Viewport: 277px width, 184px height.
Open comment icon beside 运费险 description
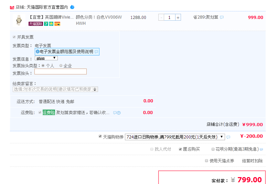(x=115, y=113)
